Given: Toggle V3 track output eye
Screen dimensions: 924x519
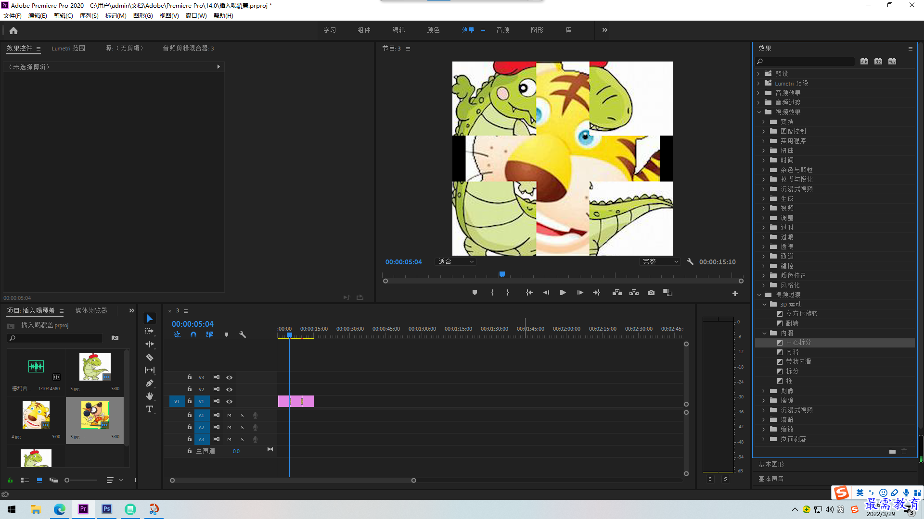Looking at the screenshot, I should (230, 378).
